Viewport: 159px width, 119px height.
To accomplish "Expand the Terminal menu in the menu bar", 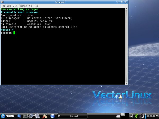I will coord(23,6).
